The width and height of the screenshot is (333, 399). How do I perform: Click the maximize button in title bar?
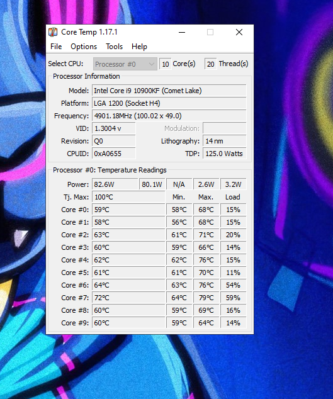tap(210, 32)
